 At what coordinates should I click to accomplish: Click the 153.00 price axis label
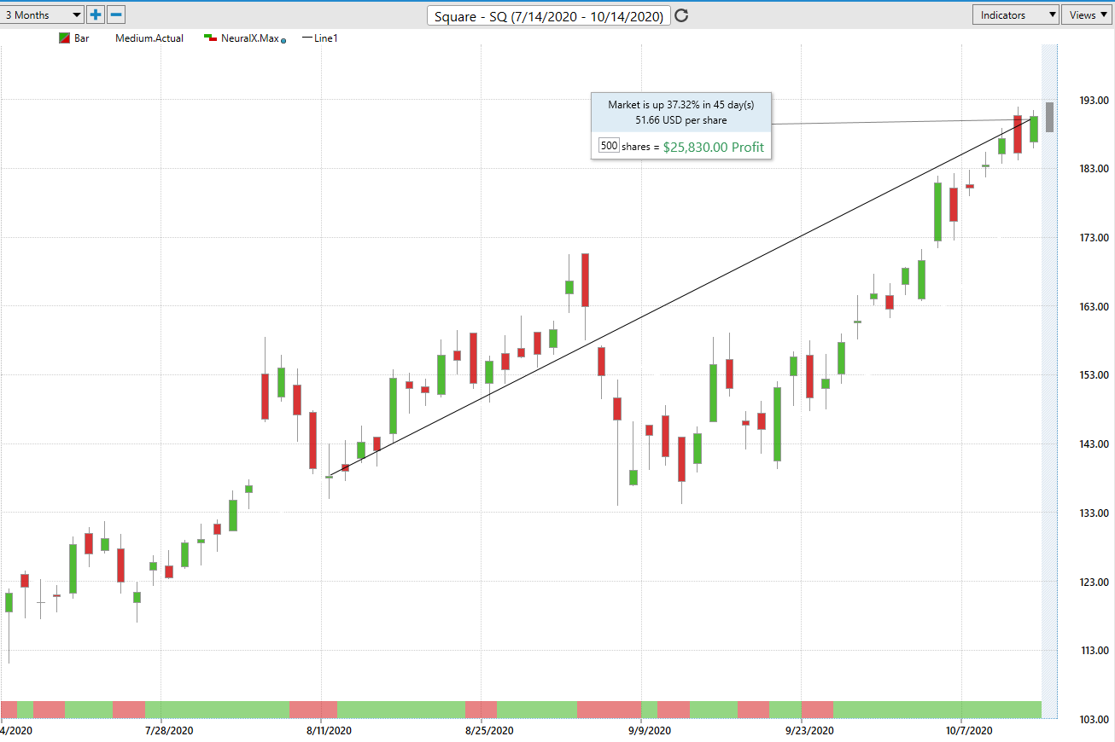point(1094,375)
